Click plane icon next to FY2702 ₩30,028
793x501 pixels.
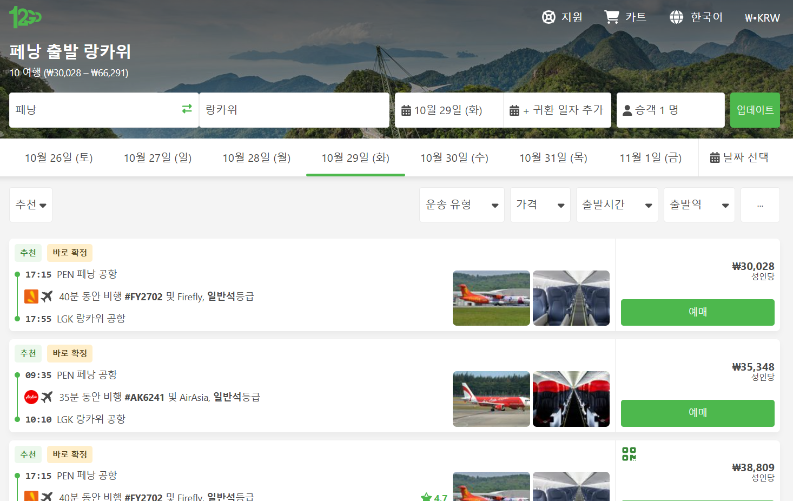(47, 296)
